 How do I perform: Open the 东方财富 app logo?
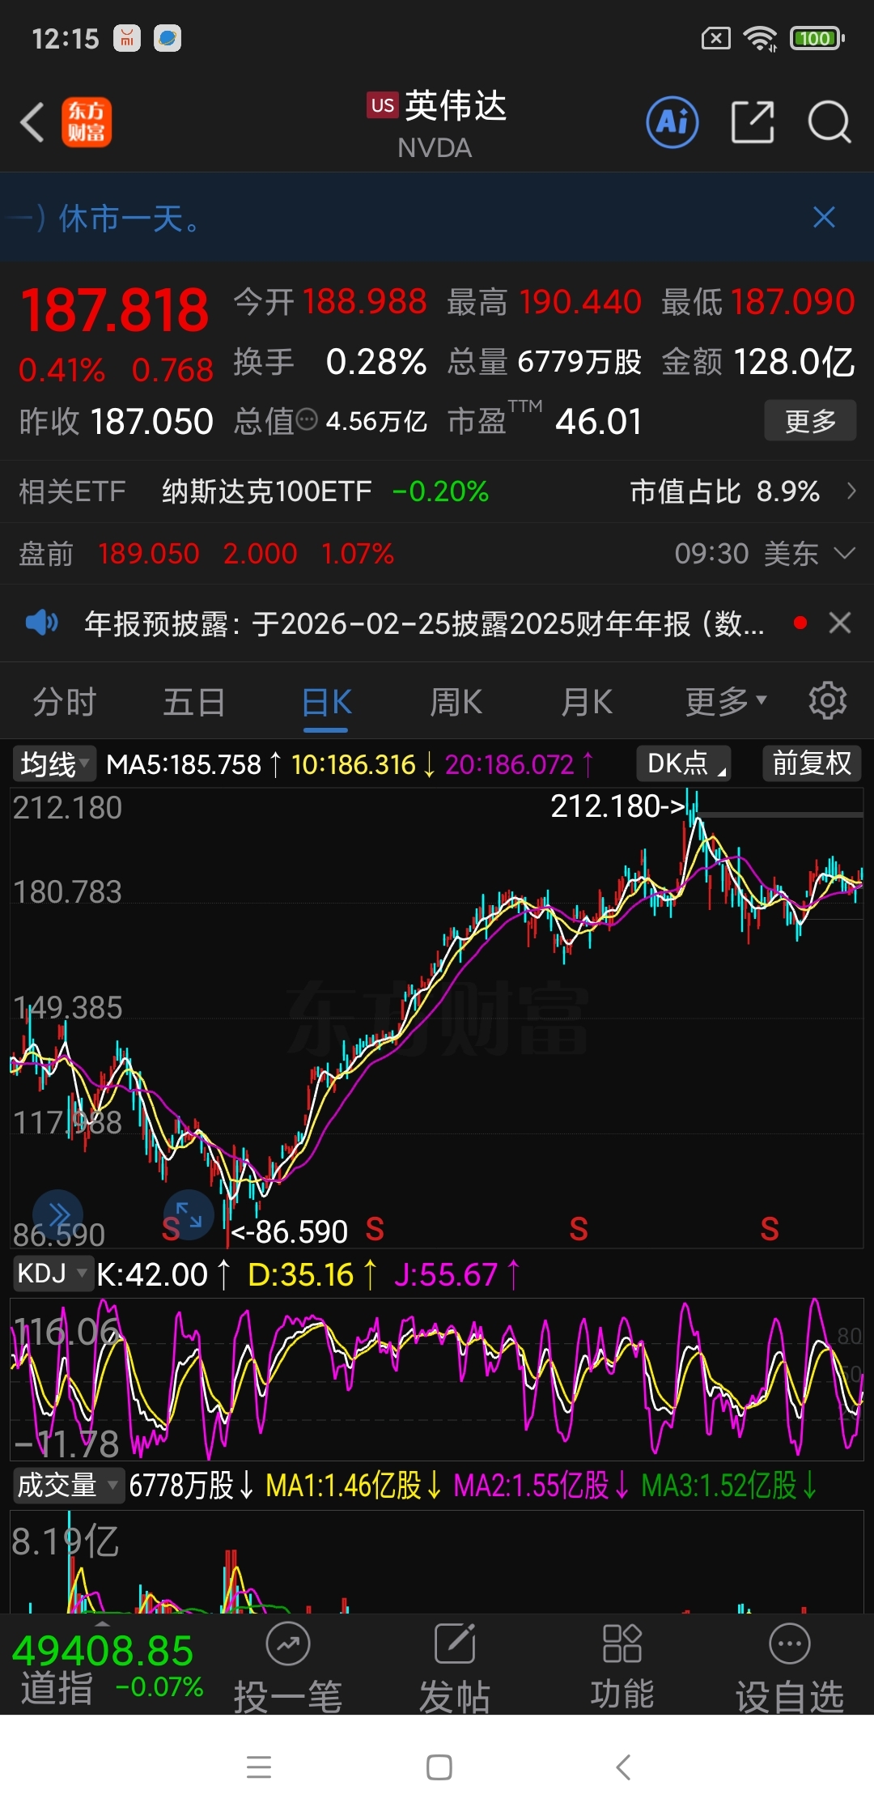(x=87, y=123)
